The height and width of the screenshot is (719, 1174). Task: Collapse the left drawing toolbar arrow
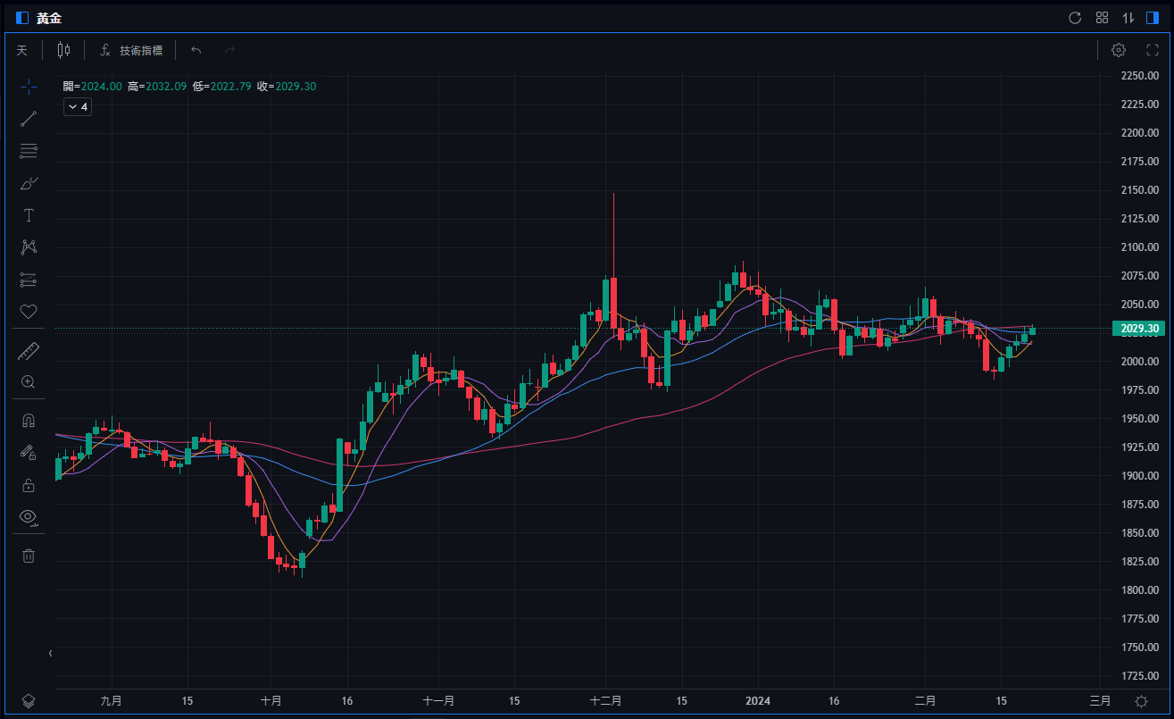click(50, 654)
